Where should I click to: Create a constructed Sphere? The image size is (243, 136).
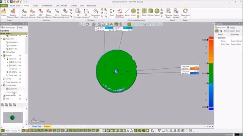click(x=157, y=12)
